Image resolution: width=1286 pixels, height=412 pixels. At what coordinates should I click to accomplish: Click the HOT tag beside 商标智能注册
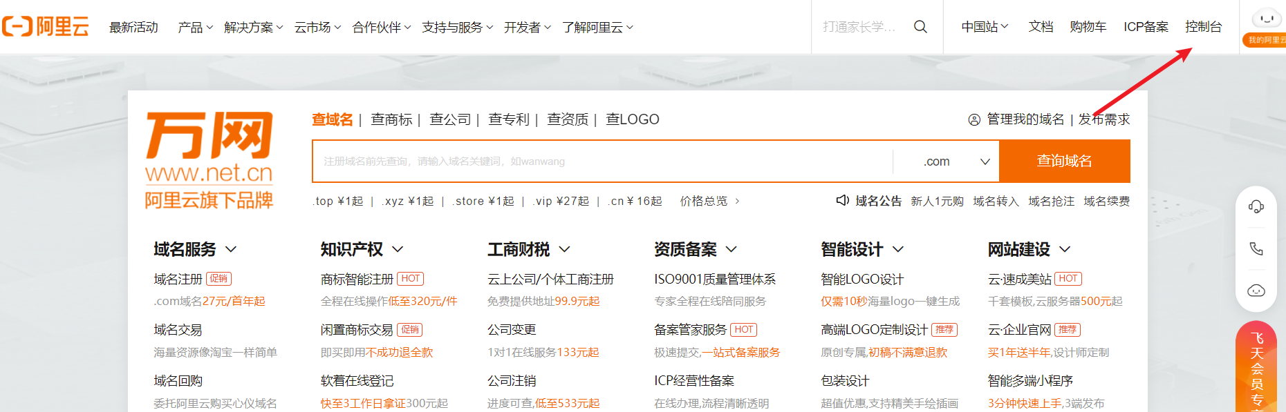(411, 279)
